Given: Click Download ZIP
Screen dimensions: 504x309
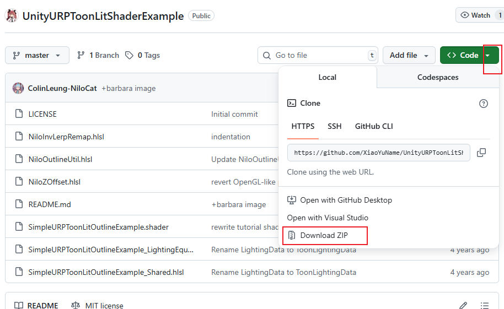Looking at the screenshot, I should (x=324, y=235).
